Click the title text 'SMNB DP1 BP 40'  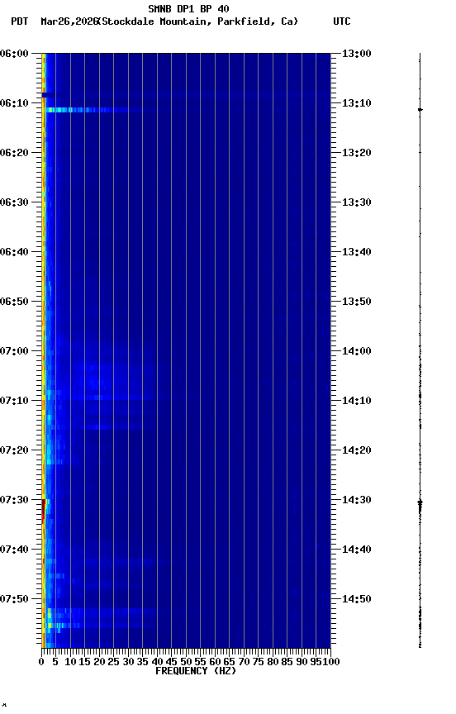coord(188,8)
